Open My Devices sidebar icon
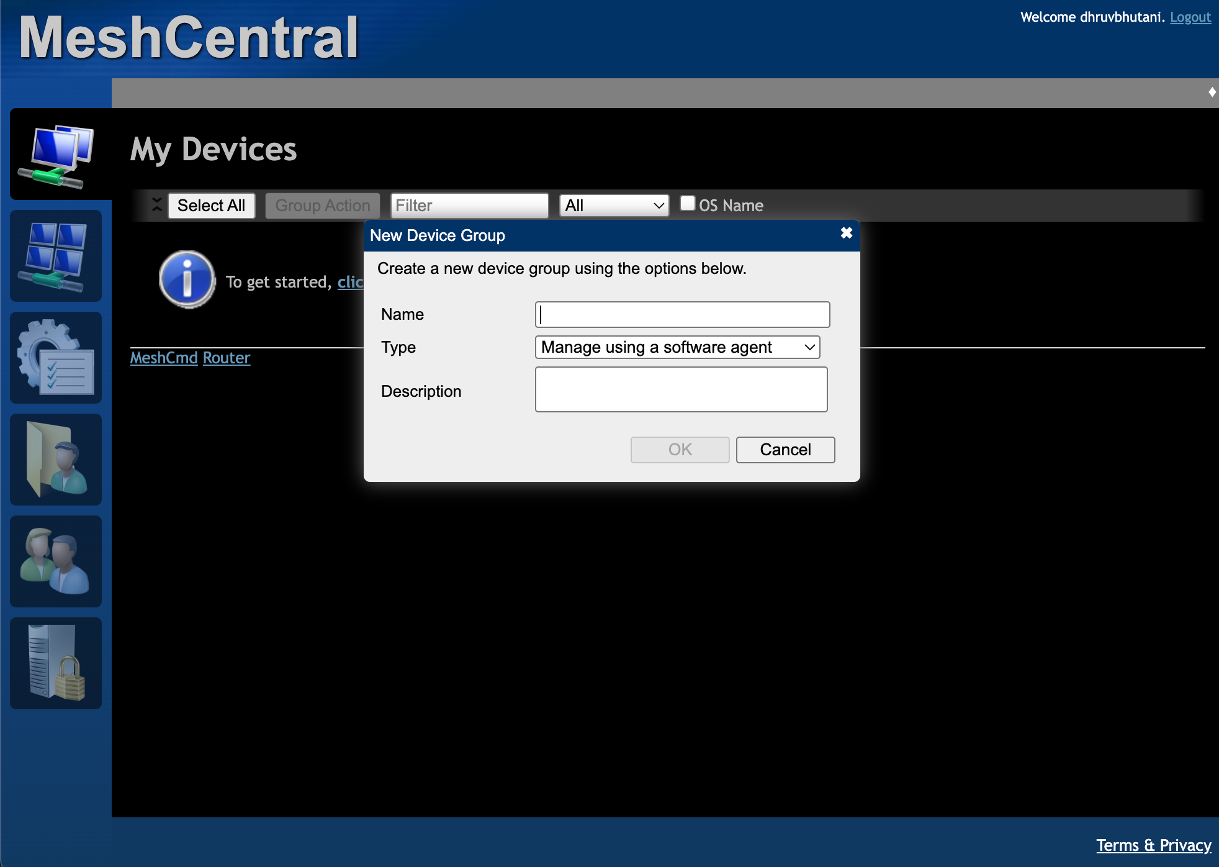The height and width of the screenshot is (867, 1219). tap(56, 155)
